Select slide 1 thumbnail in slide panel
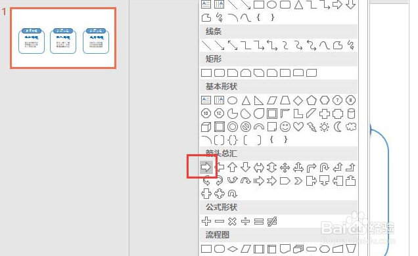Image resolution: width=418 pixels, height=256 pixels. tap(63, 38)
